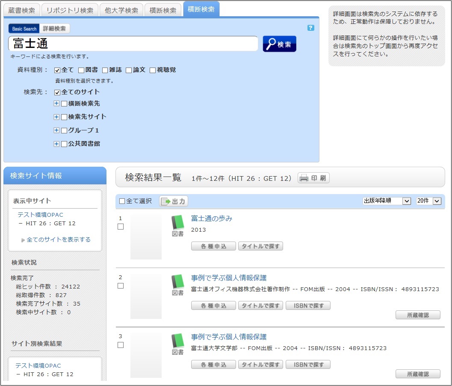
Task: Click the keyword field containing 富士通
Action: (133, 44)
